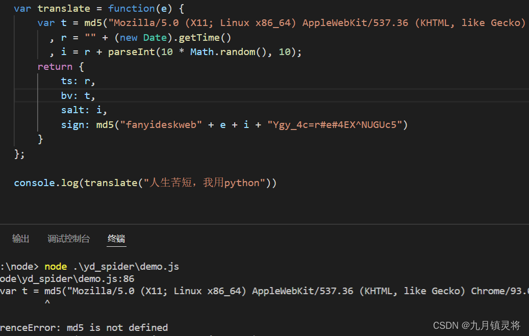The height and width of the screenshot is (336, 529).
Task: Click the terminal command 'node .\yd_spider\demo.js'
Action: click(112, 267)
